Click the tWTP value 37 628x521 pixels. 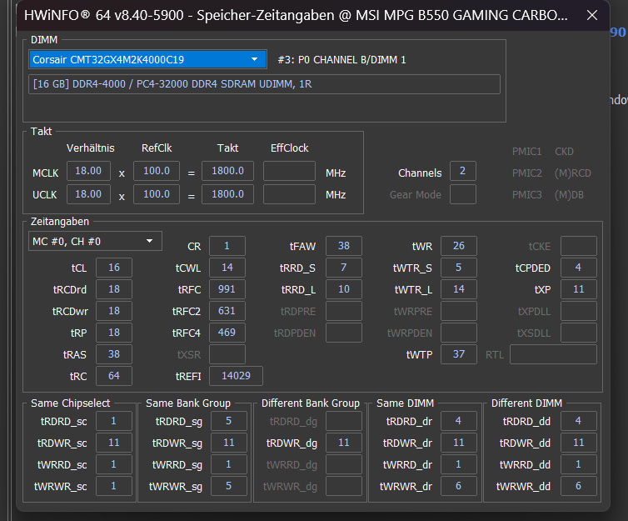(x=459, y=354)
